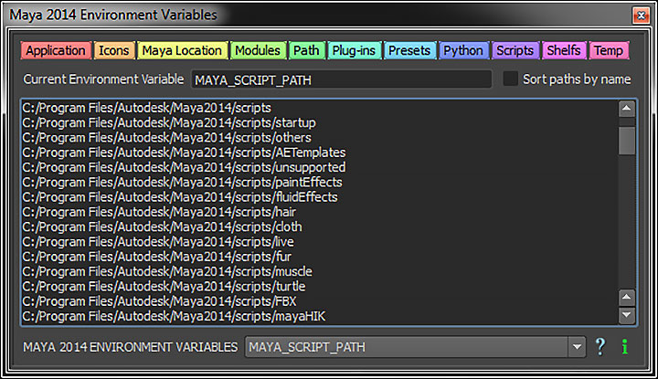Select the scripts/cloth path row

[x=319, y=226]
